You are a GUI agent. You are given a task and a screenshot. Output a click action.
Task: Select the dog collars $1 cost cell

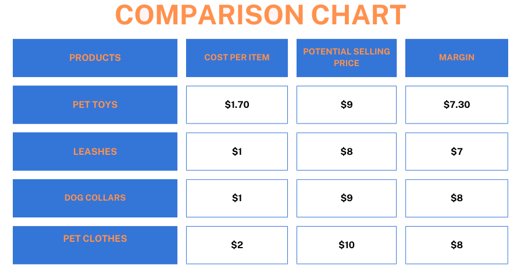point(237,198)
